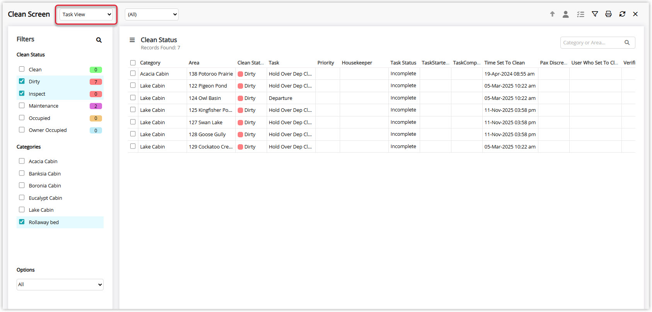The image size is (652, 312).
Task: Sort by the Category column header
Action: pyautogui.click(x=150, y=63)
